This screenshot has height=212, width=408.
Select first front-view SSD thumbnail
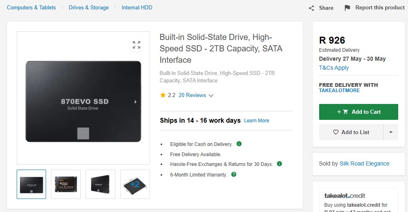point(31,184)
